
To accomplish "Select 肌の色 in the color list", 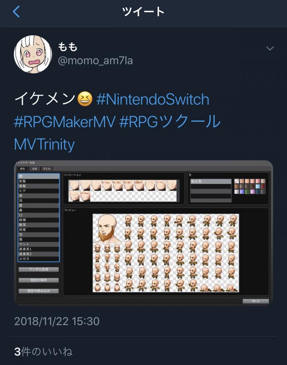I will pyautogui.click(x=211, y=181).
